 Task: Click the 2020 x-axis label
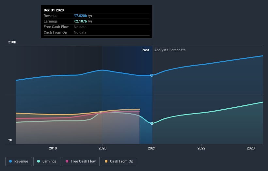(x=102, y=148)
